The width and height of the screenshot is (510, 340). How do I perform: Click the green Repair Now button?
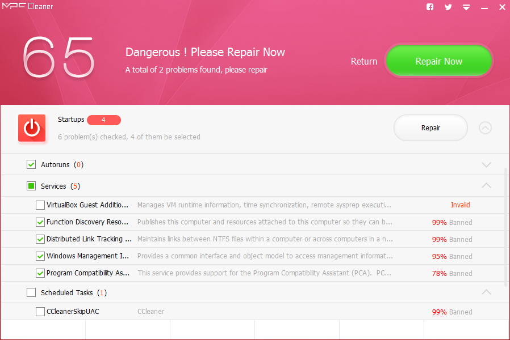439,61
